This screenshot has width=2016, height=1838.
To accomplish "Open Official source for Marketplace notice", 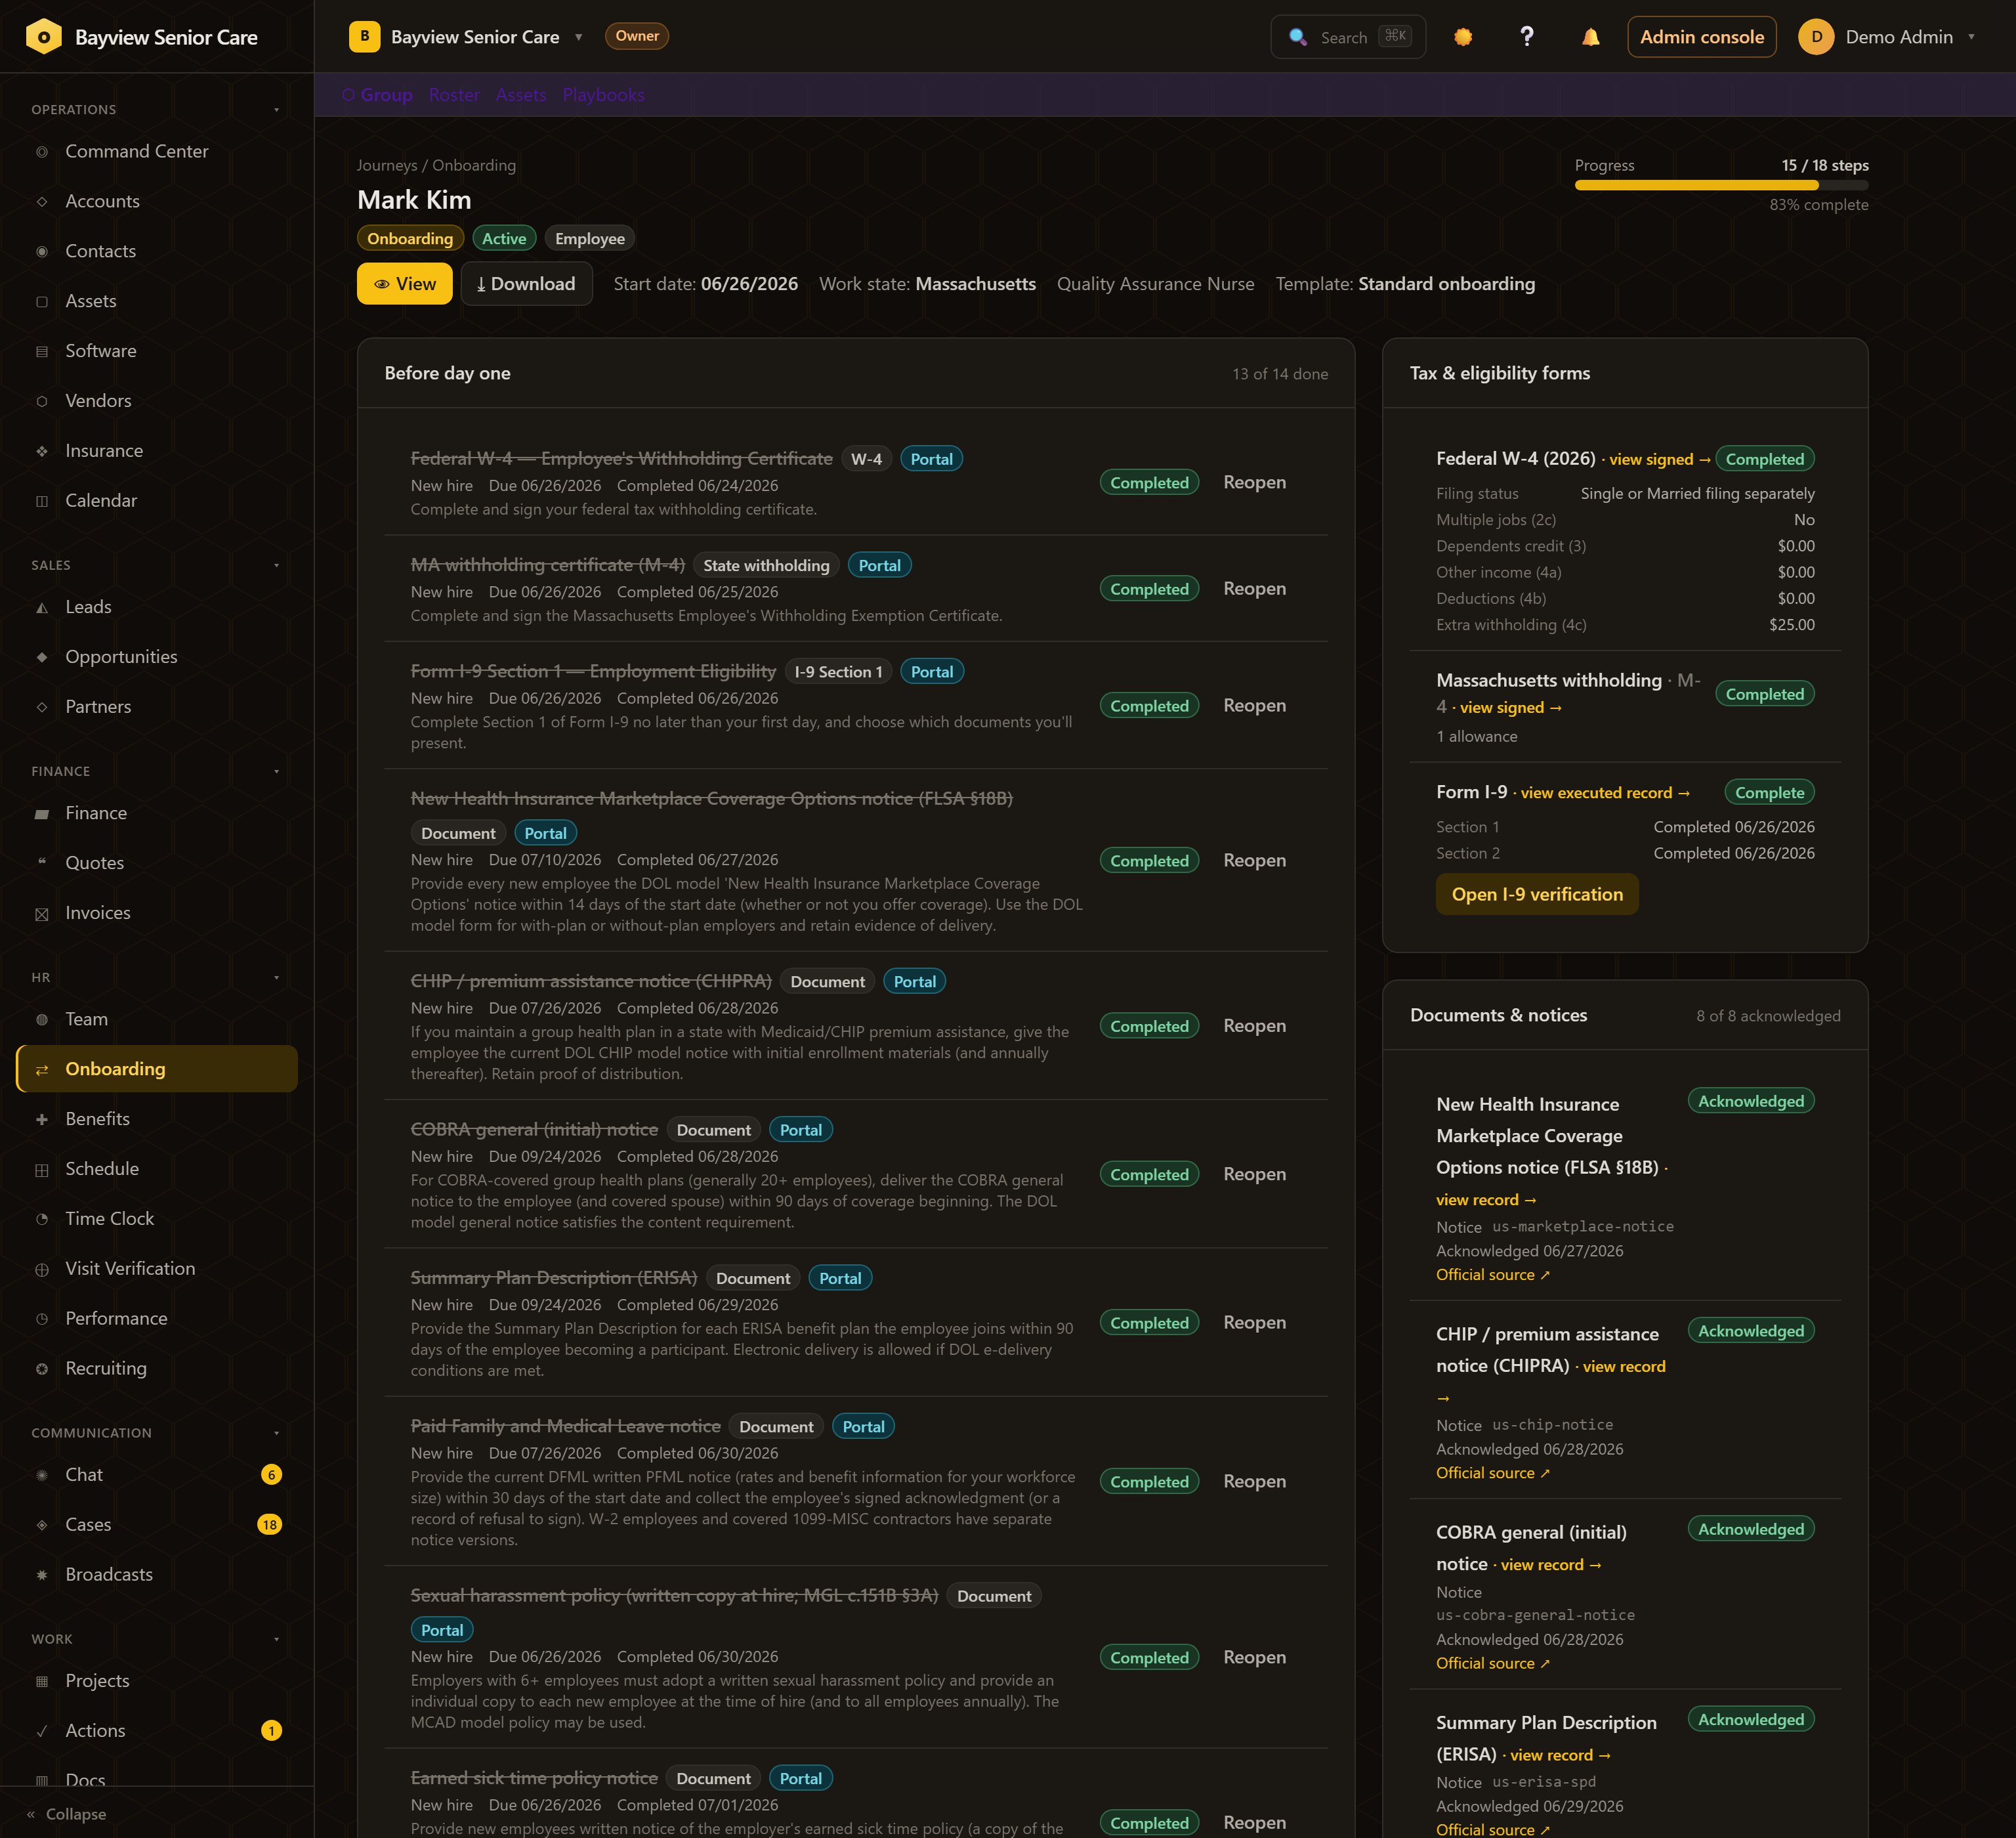I will (x=1492, y=1275).
